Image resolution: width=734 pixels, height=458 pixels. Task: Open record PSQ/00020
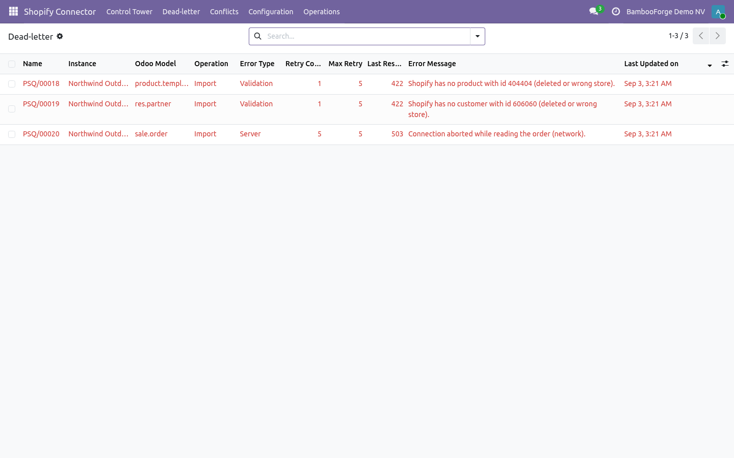click(x=41, y=134)
